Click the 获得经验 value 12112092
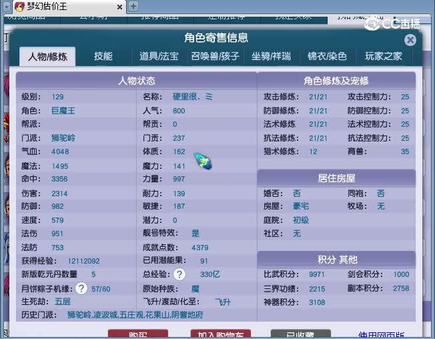This screenshot has height=339, width=435. click(x=84, y=261)
